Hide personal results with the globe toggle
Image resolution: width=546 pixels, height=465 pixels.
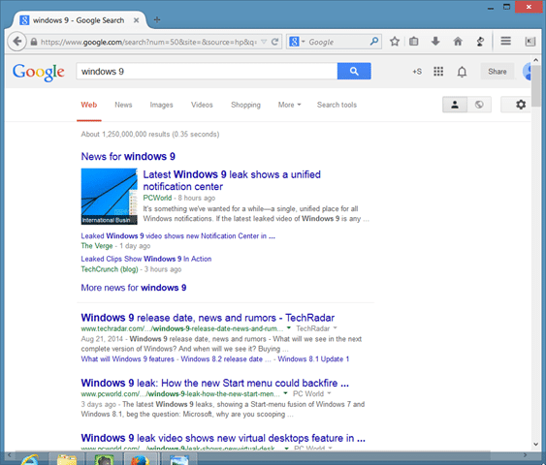479,105
